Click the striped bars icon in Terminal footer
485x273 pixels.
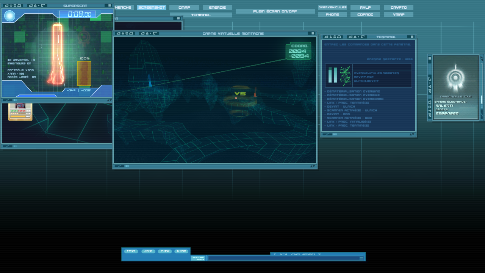335,134
